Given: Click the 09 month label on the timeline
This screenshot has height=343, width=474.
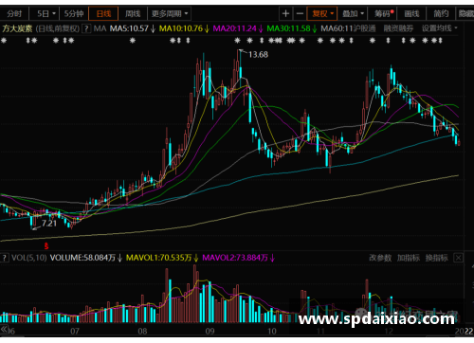Looking at the screenshot, I should (210, 332).
